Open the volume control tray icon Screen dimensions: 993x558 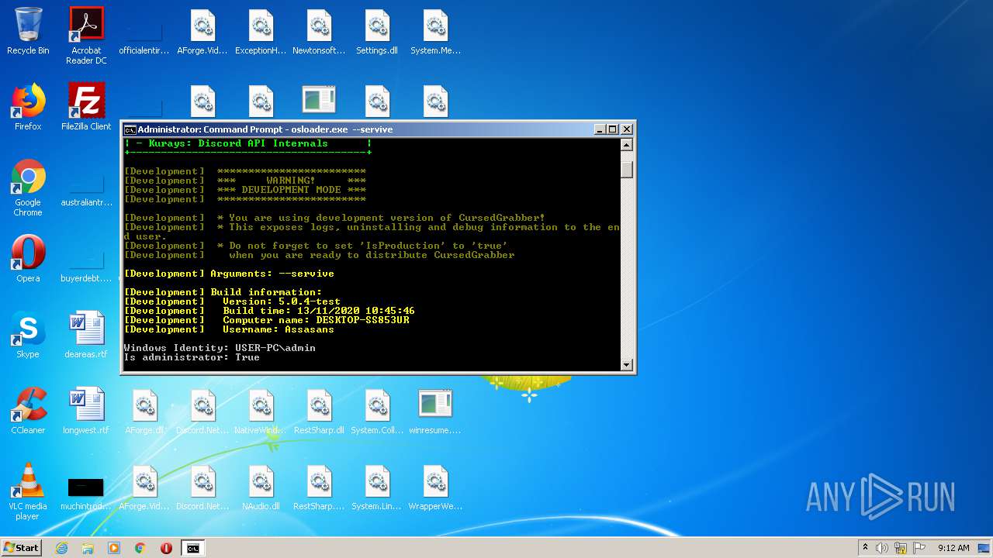point(882,548)
